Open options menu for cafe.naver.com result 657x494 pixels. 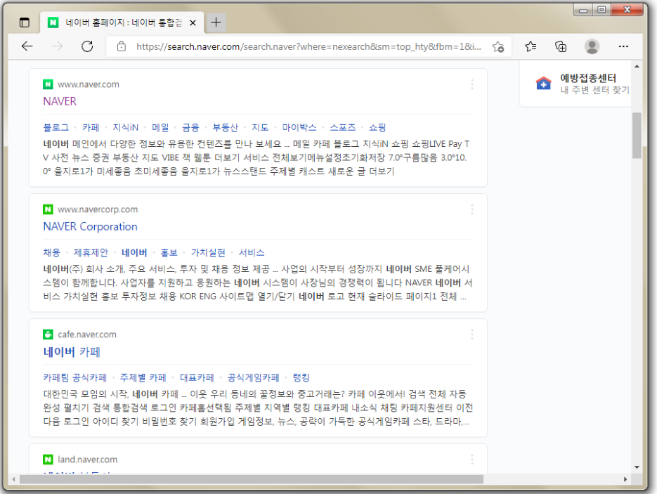(472, 334)
